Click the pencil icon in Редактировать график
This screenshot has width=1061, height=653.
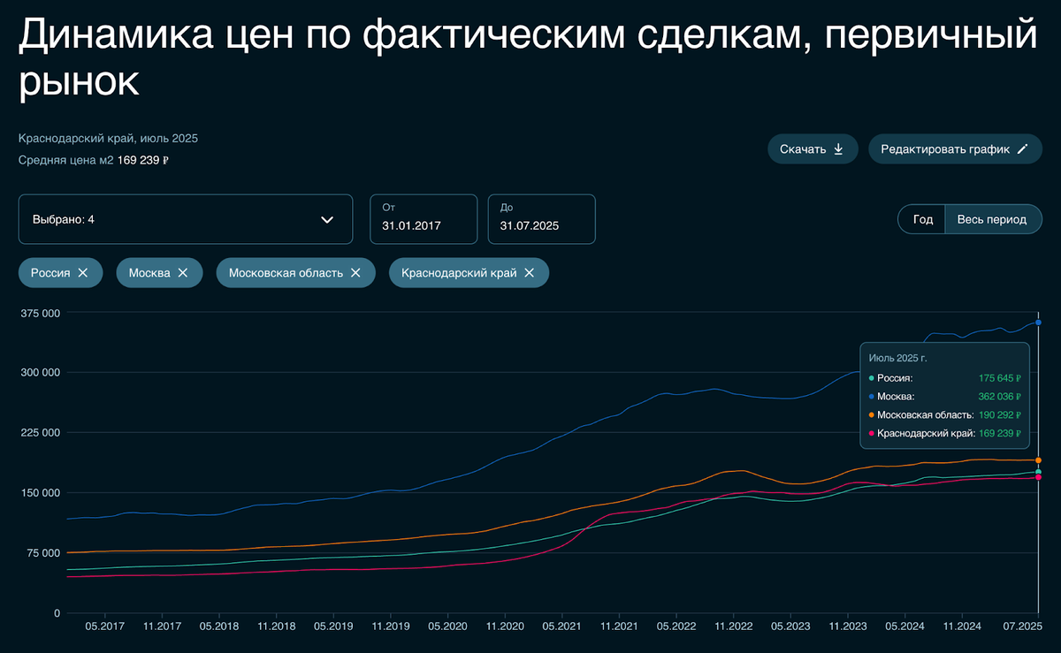coord(1023,149)
